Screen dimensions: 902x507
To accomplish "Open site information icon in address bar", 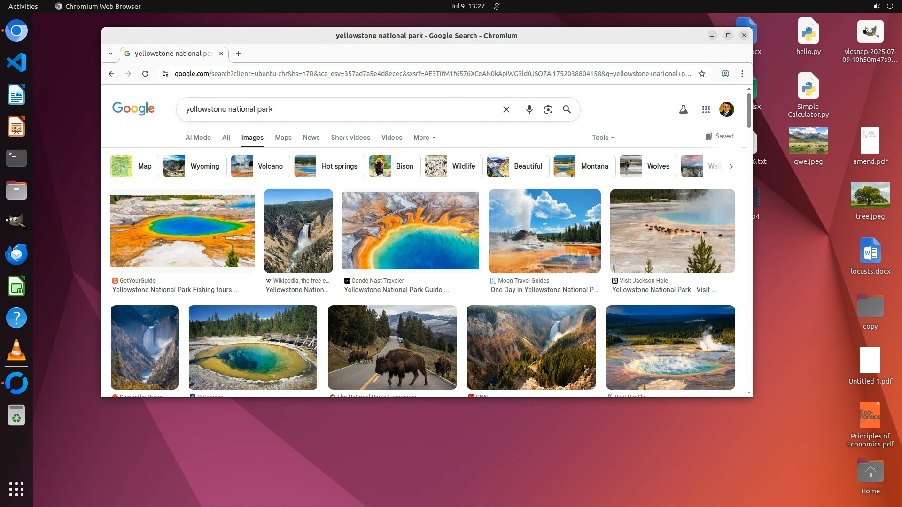I will [165, 74].
